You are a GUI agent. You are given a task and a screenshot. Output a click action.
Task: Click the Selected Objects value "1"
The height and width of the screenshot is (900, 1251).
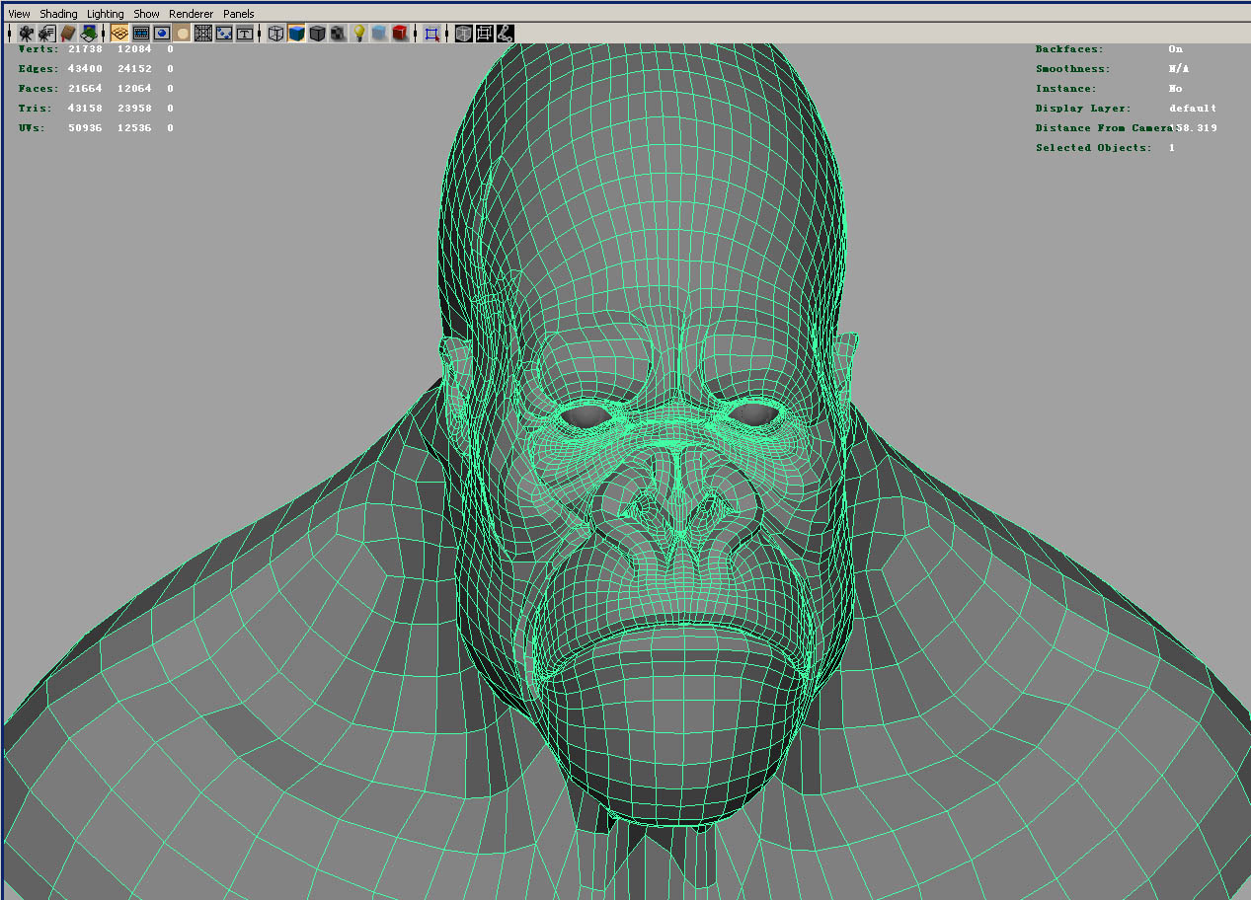click(1172, 148)
